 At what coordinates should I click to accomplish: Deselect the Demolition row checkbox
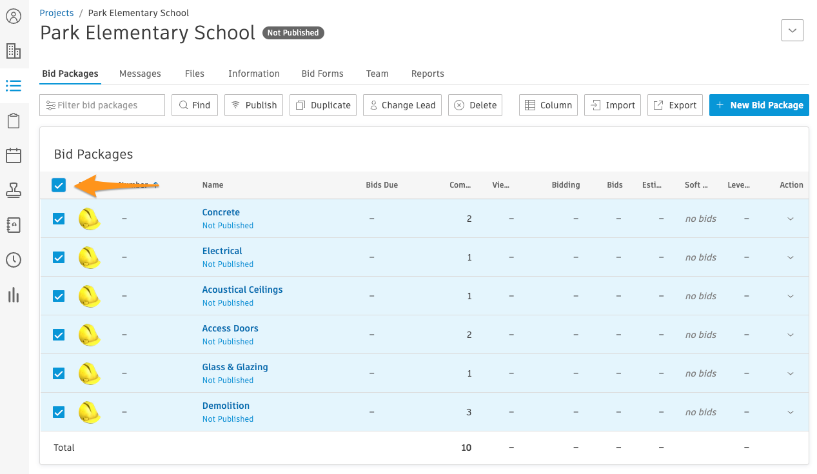coord(59,412)
